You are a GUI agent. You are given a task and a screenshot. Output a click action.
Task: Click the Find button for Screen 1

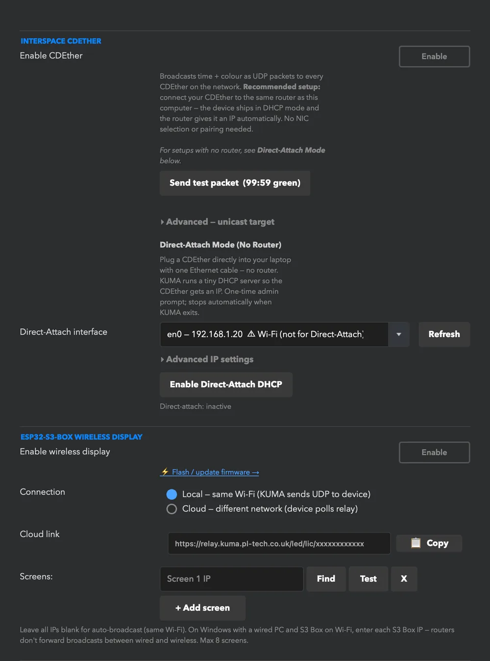[x=326, y=579]
